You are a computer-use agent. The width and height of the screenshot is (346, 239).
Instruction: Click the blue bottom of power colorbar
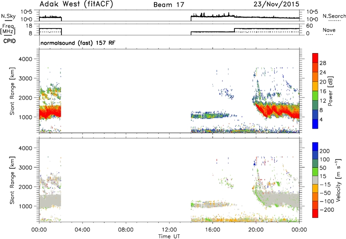315,124
